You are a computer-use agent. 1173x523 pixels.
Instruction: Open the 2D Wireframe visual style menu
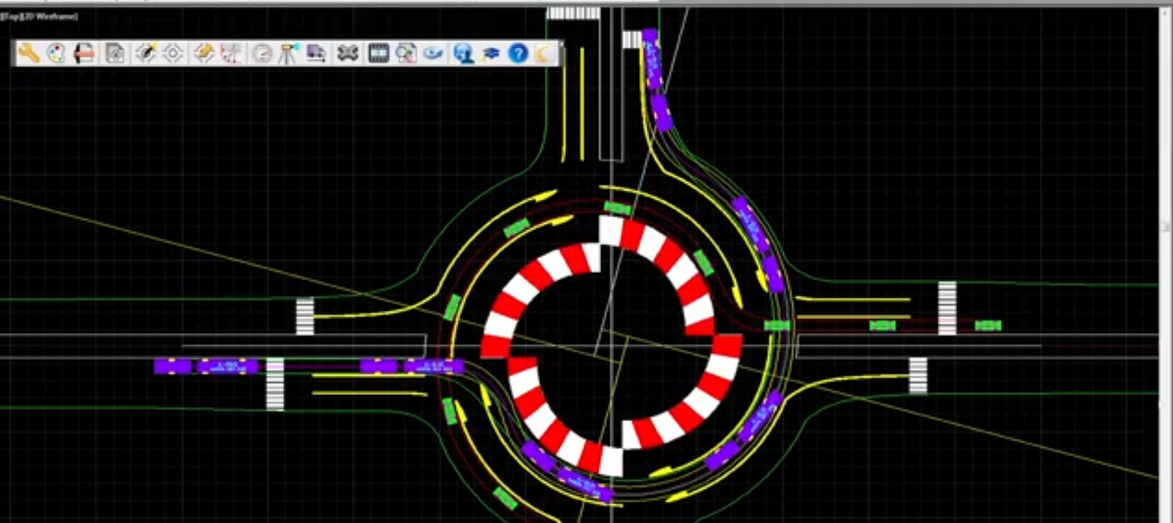pos(51,16)
